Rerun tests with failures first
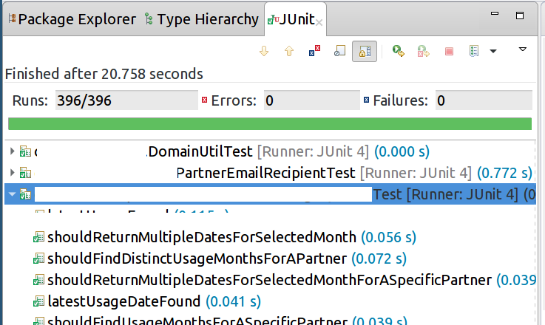545x325 pixels. coord(423,51)
